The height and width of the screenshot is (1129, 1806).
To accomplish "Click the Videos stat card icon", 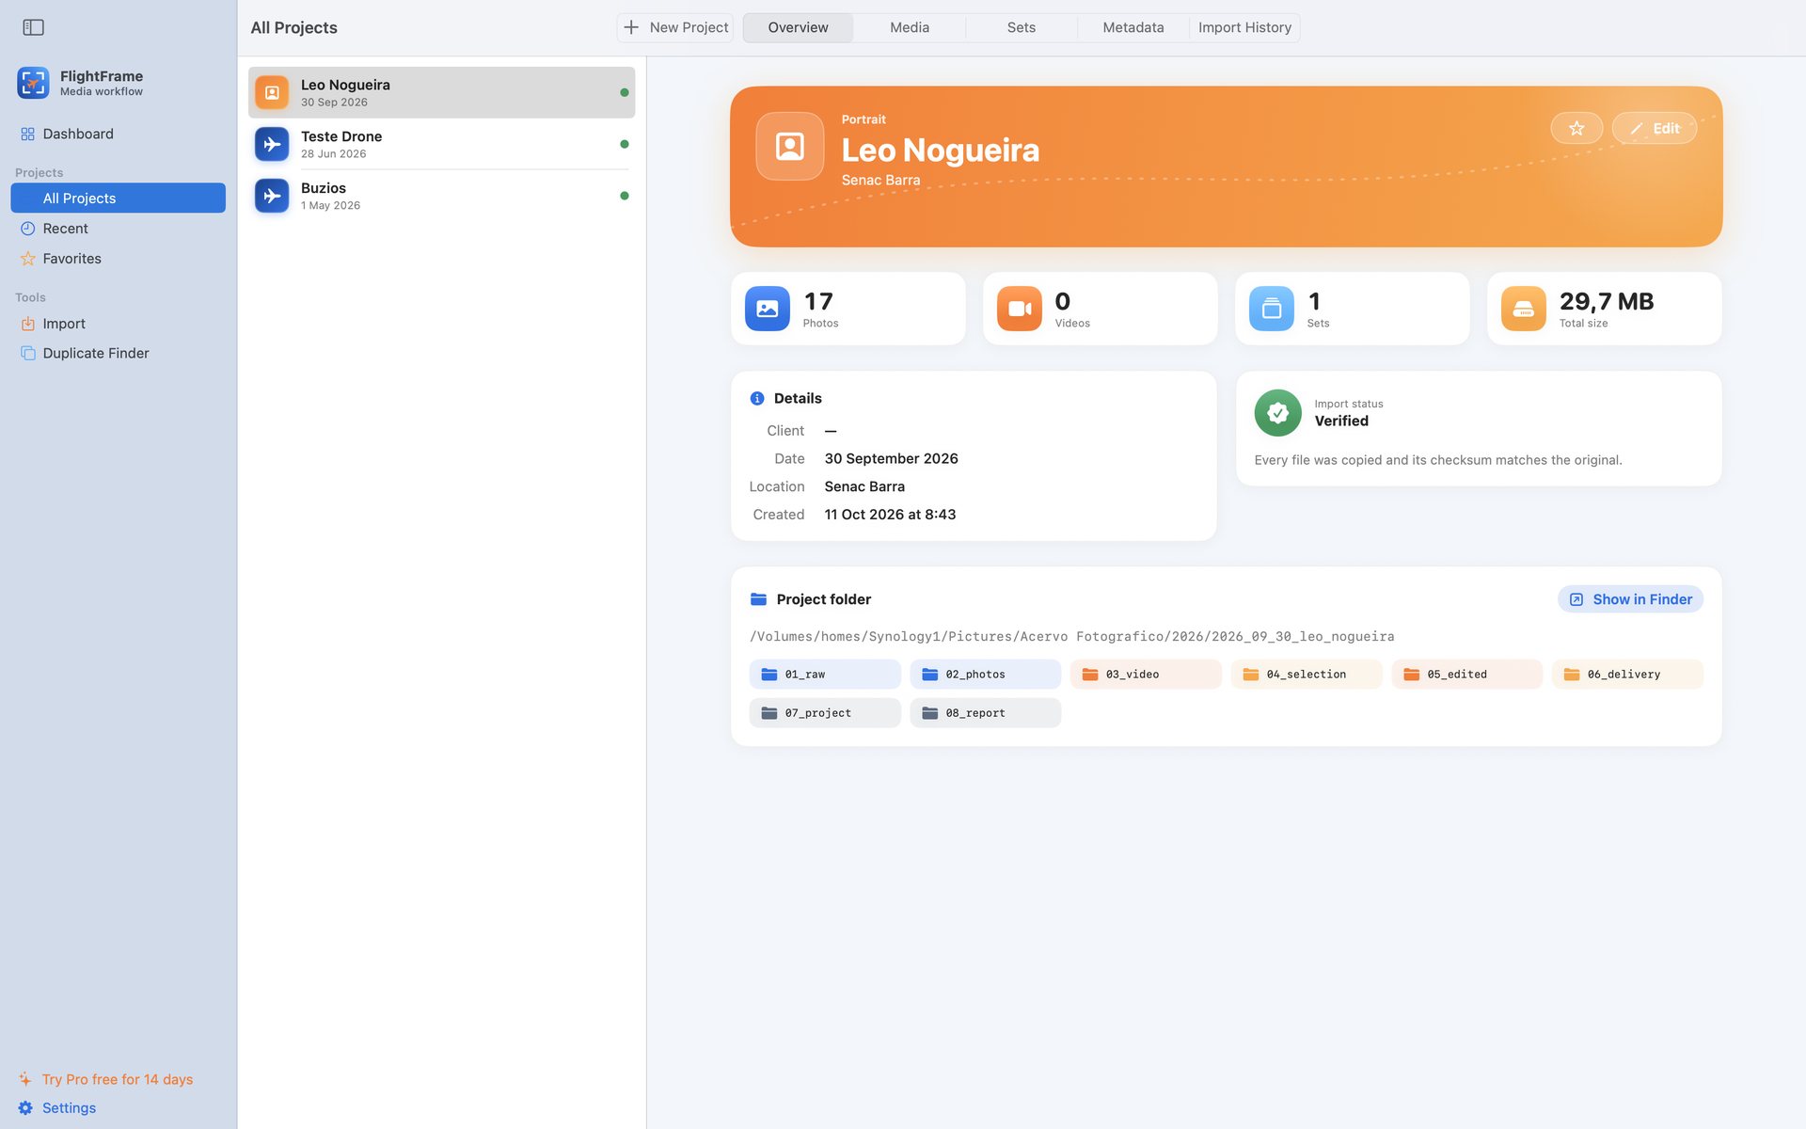I will (x=1020, y=309).
